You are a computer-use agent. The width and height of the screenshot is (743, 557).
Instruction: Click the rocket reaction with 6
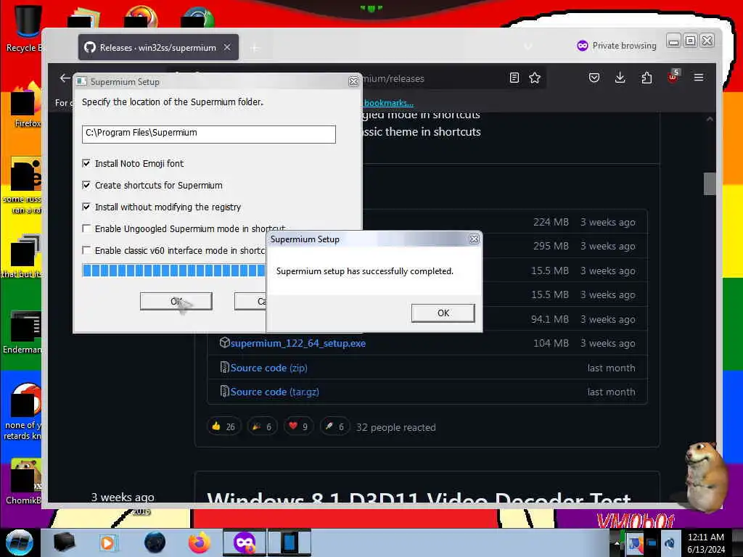[x=335, y=426]
